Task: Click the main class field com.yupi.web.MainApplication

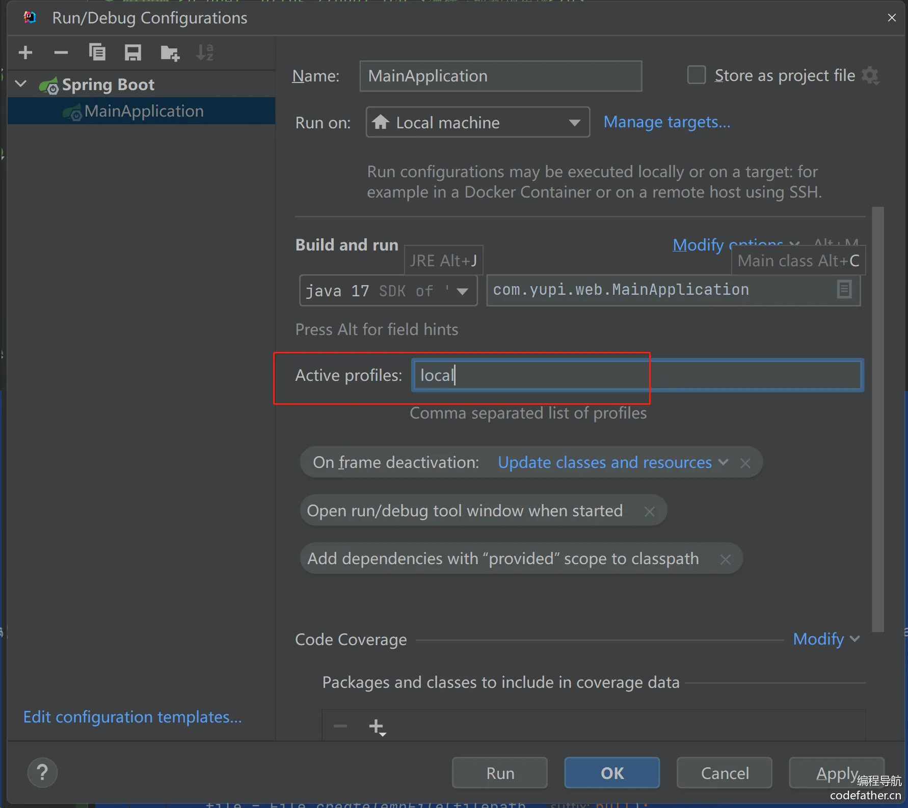Action: coord(674,290)
